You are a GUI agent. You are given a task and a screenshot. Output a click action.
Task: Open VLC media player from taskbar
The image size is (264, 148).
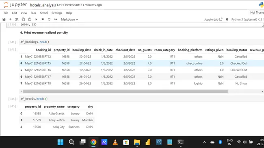coord(115,142)
